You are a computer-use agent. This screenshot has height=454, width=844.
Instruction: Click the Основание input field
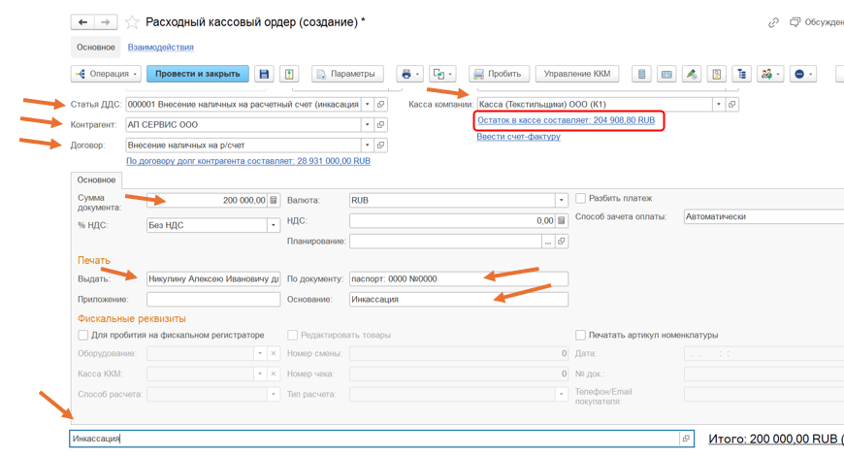(458, 300)
